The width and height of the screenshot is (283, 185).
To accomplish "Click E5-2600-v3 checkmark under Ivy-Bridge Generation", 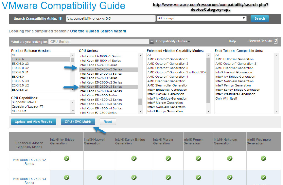I will coord(67,178).
